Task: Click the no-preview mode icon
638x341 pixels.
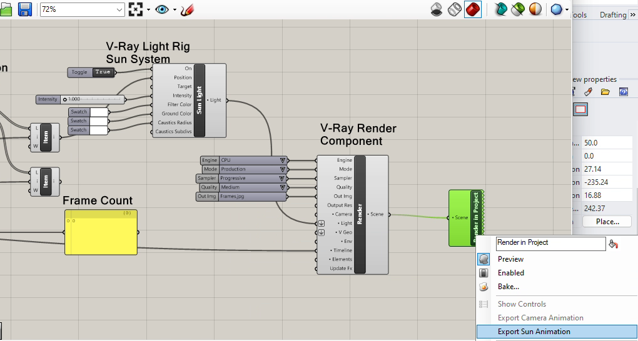Action: pyautogui.click(x=437, y=9)
